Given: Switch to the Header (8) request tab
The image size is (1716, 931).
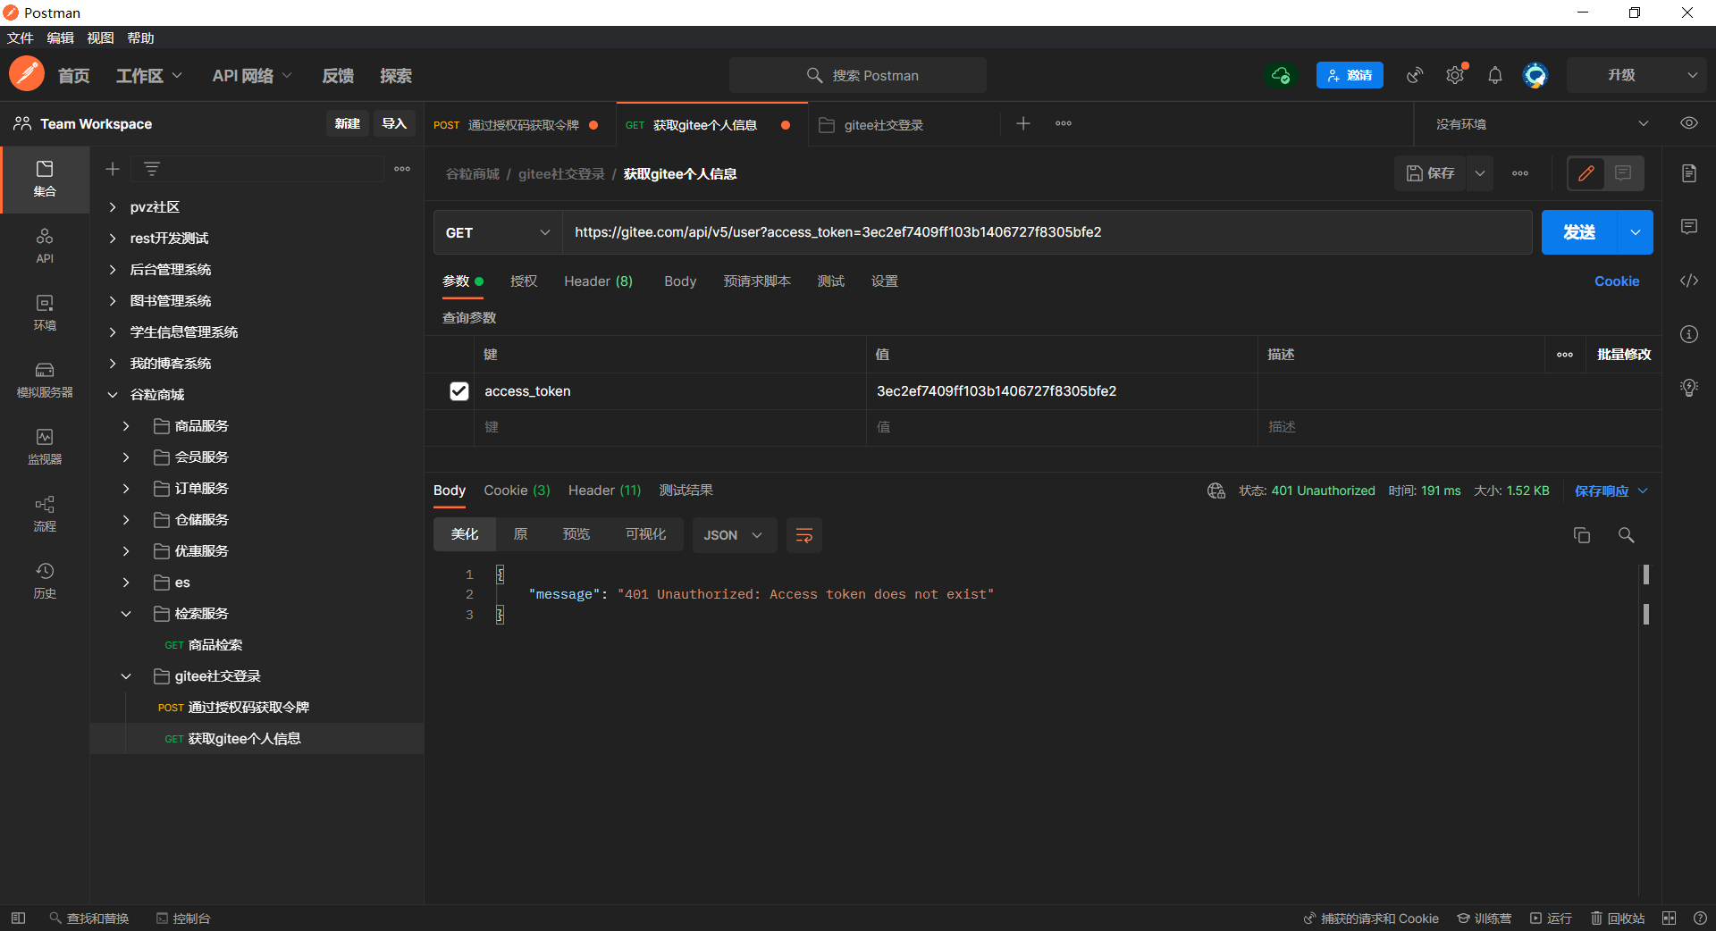Looking at the screenshot, I should [x=598, y=281].
